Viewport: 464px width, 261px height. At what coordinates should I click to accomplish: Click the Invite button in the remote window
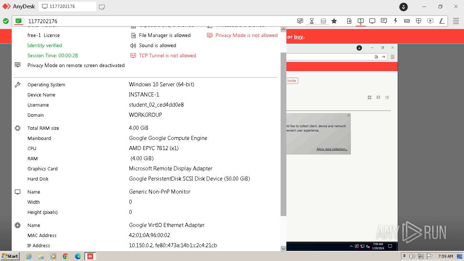point(292,81)
